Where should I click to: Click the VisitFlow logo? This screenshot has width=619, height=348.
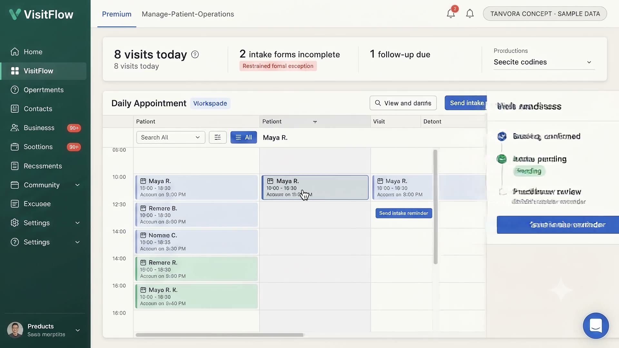point(41,14)
